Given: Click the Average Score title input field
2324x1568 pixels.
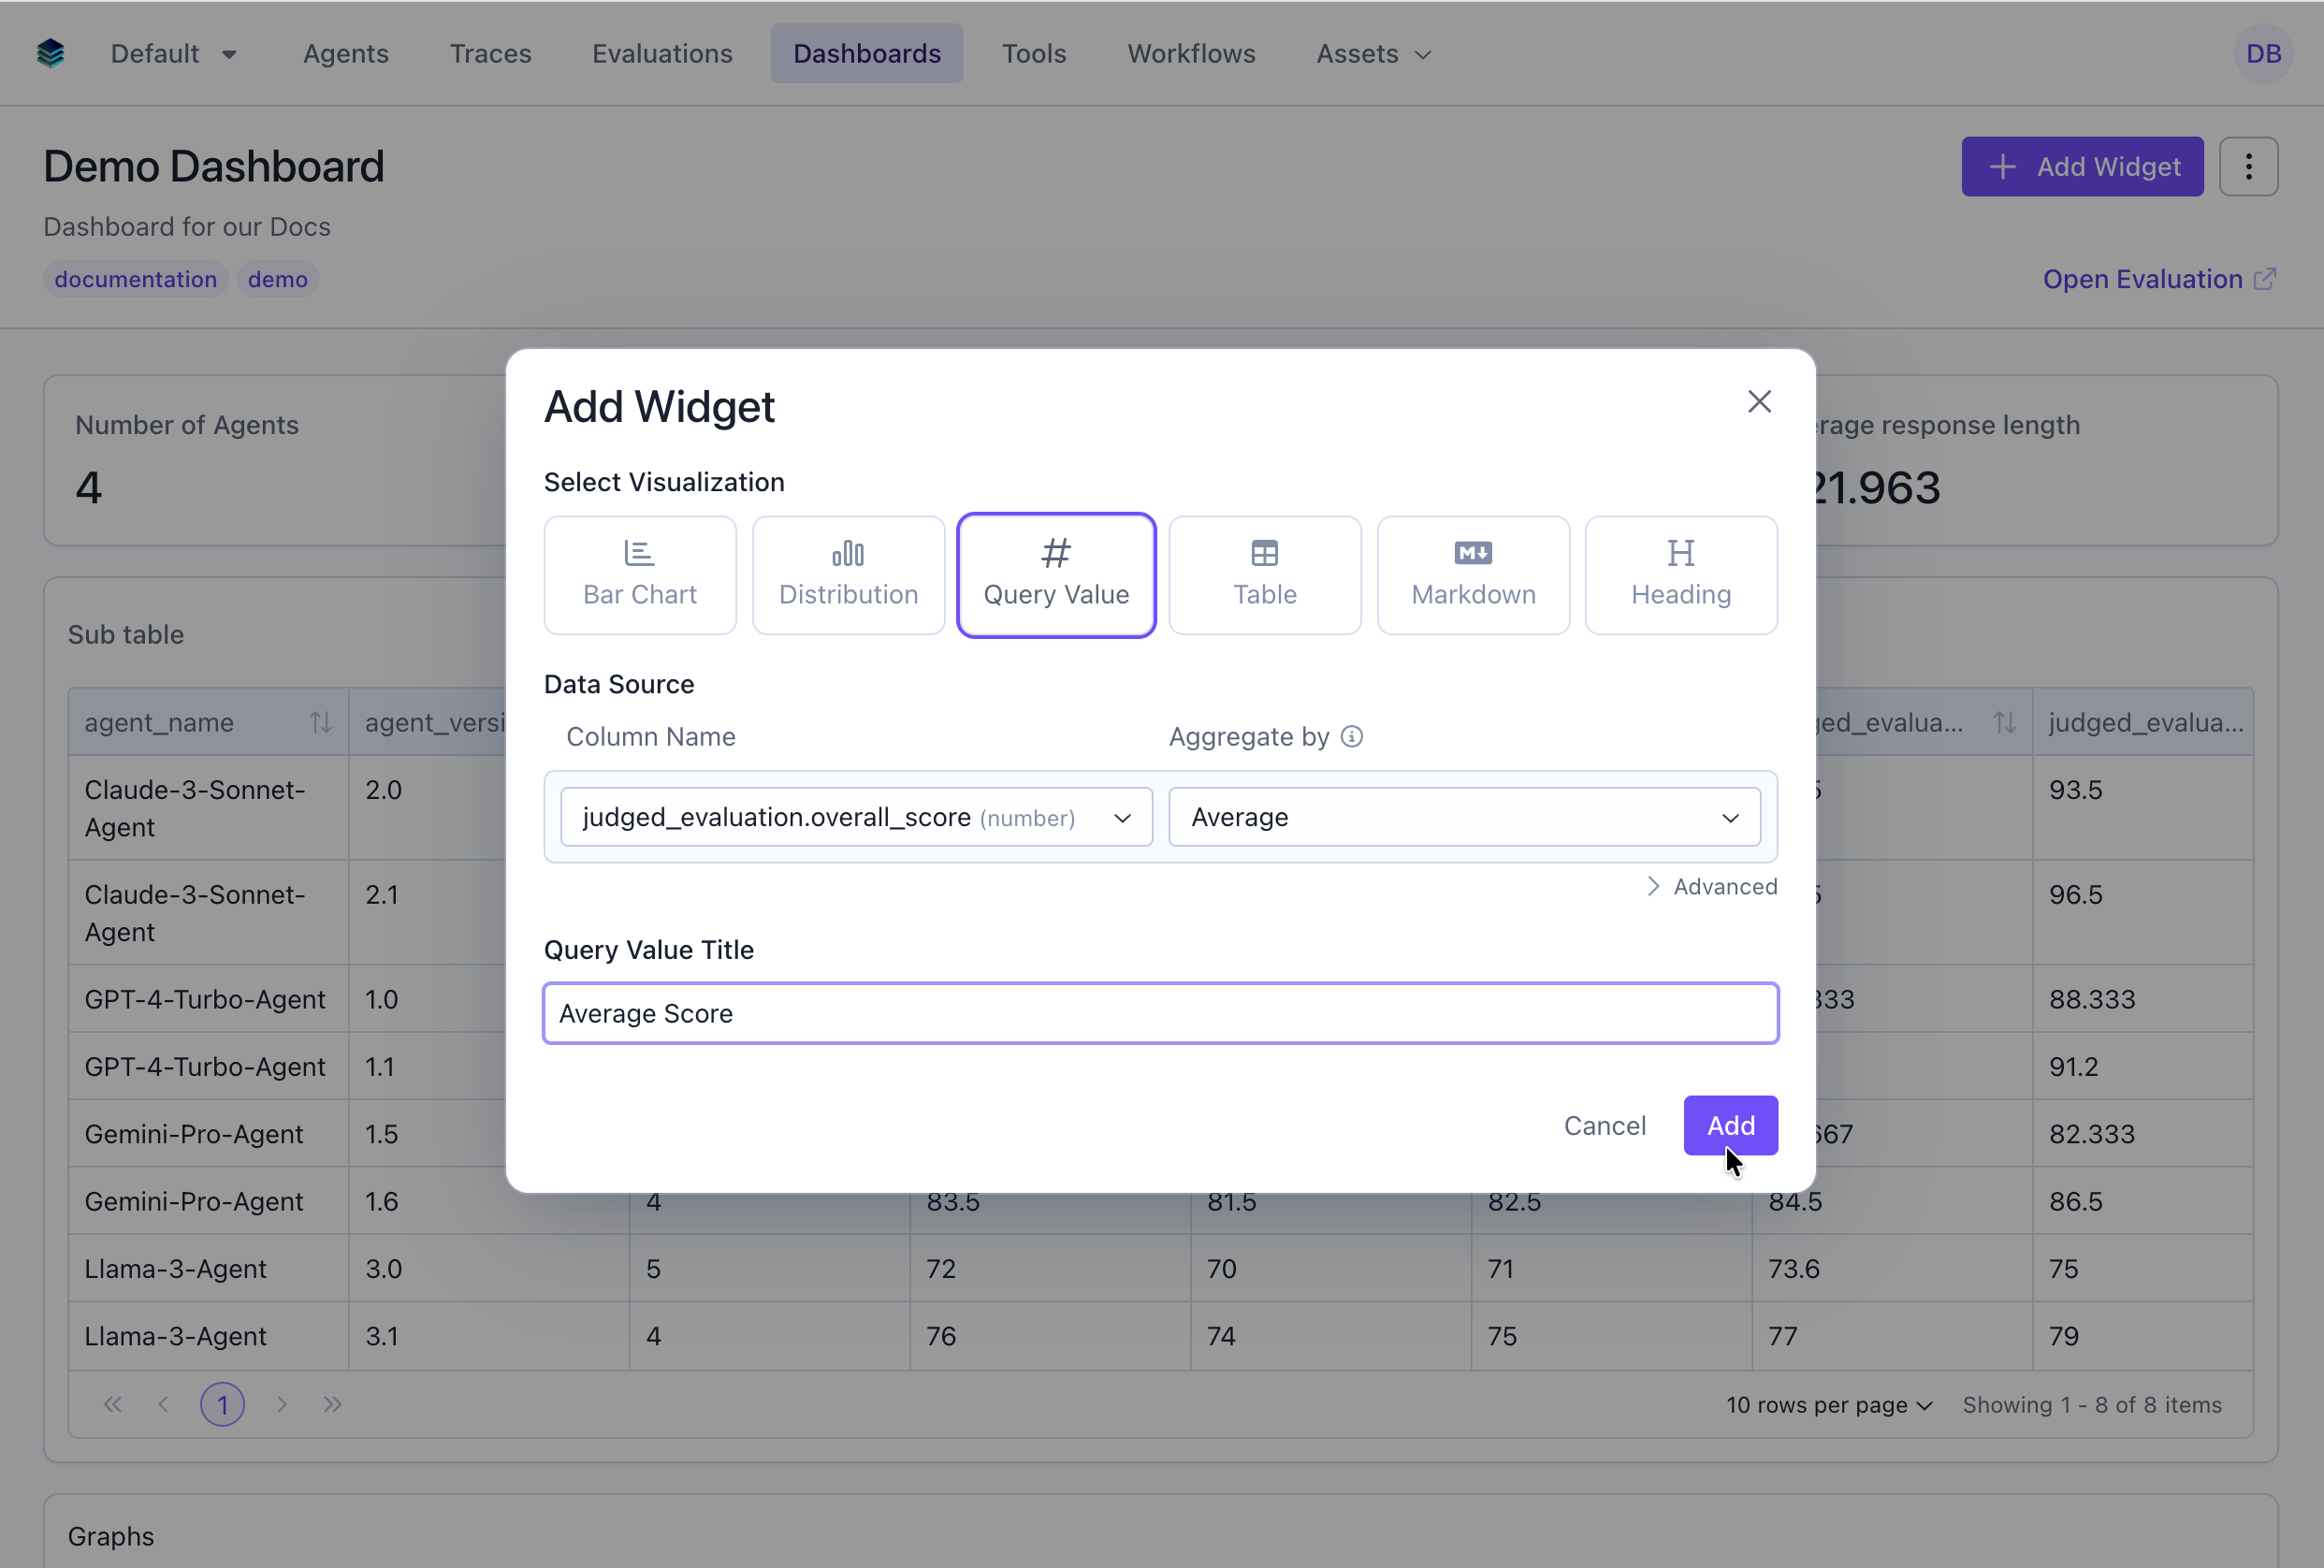Looking at the screenshot, I should tap(1160, 1013).
